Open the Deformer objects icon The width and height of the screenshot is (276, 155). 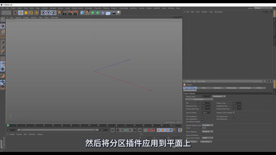point(103,13)
